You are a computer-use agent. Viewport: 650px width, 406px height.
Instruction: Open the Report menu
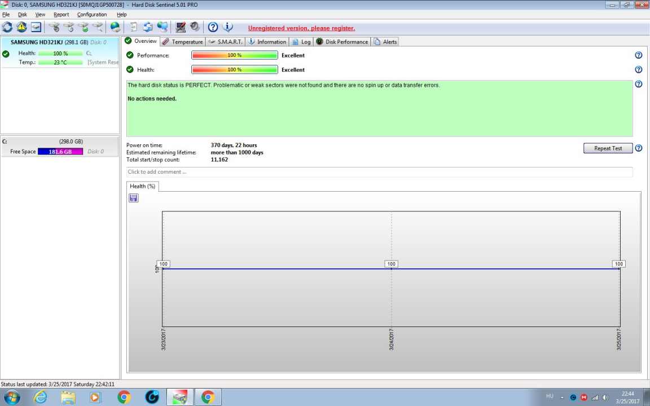pyautogui.click(x=62, y=15)
